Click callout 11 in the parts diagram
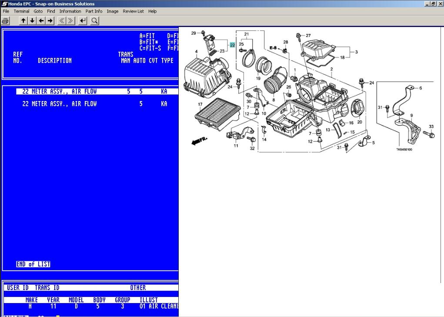This screenshot has height=317, width=444. (236, 146)
